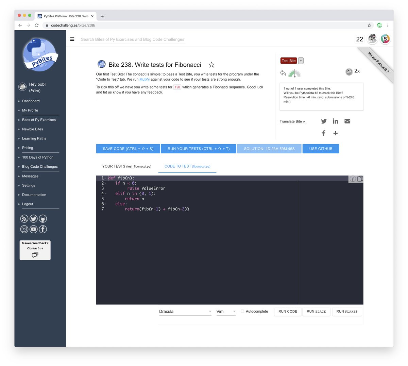Go to Dashboard in sidebar

[x=31, y=101]
